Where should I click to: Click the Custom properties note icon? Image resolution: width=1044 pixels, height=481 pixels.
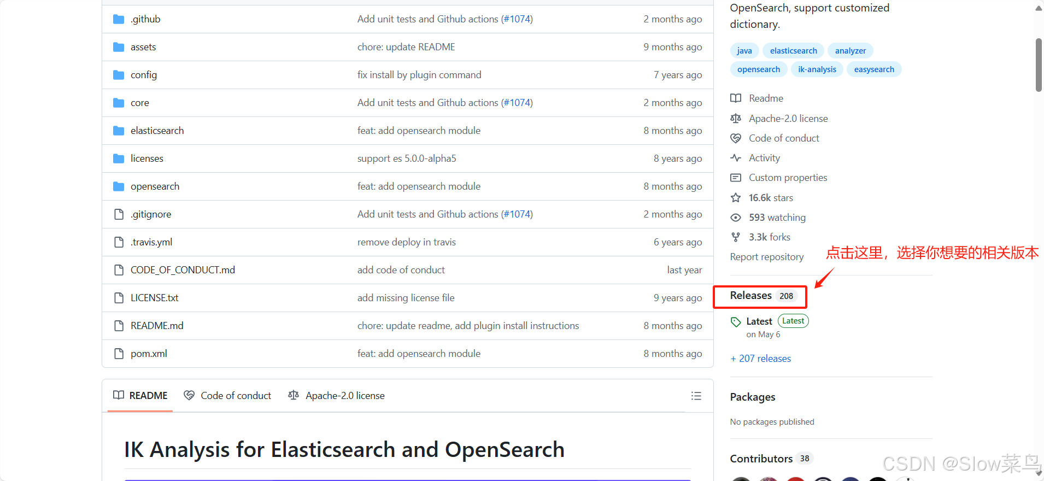click(x=736, y=178)
